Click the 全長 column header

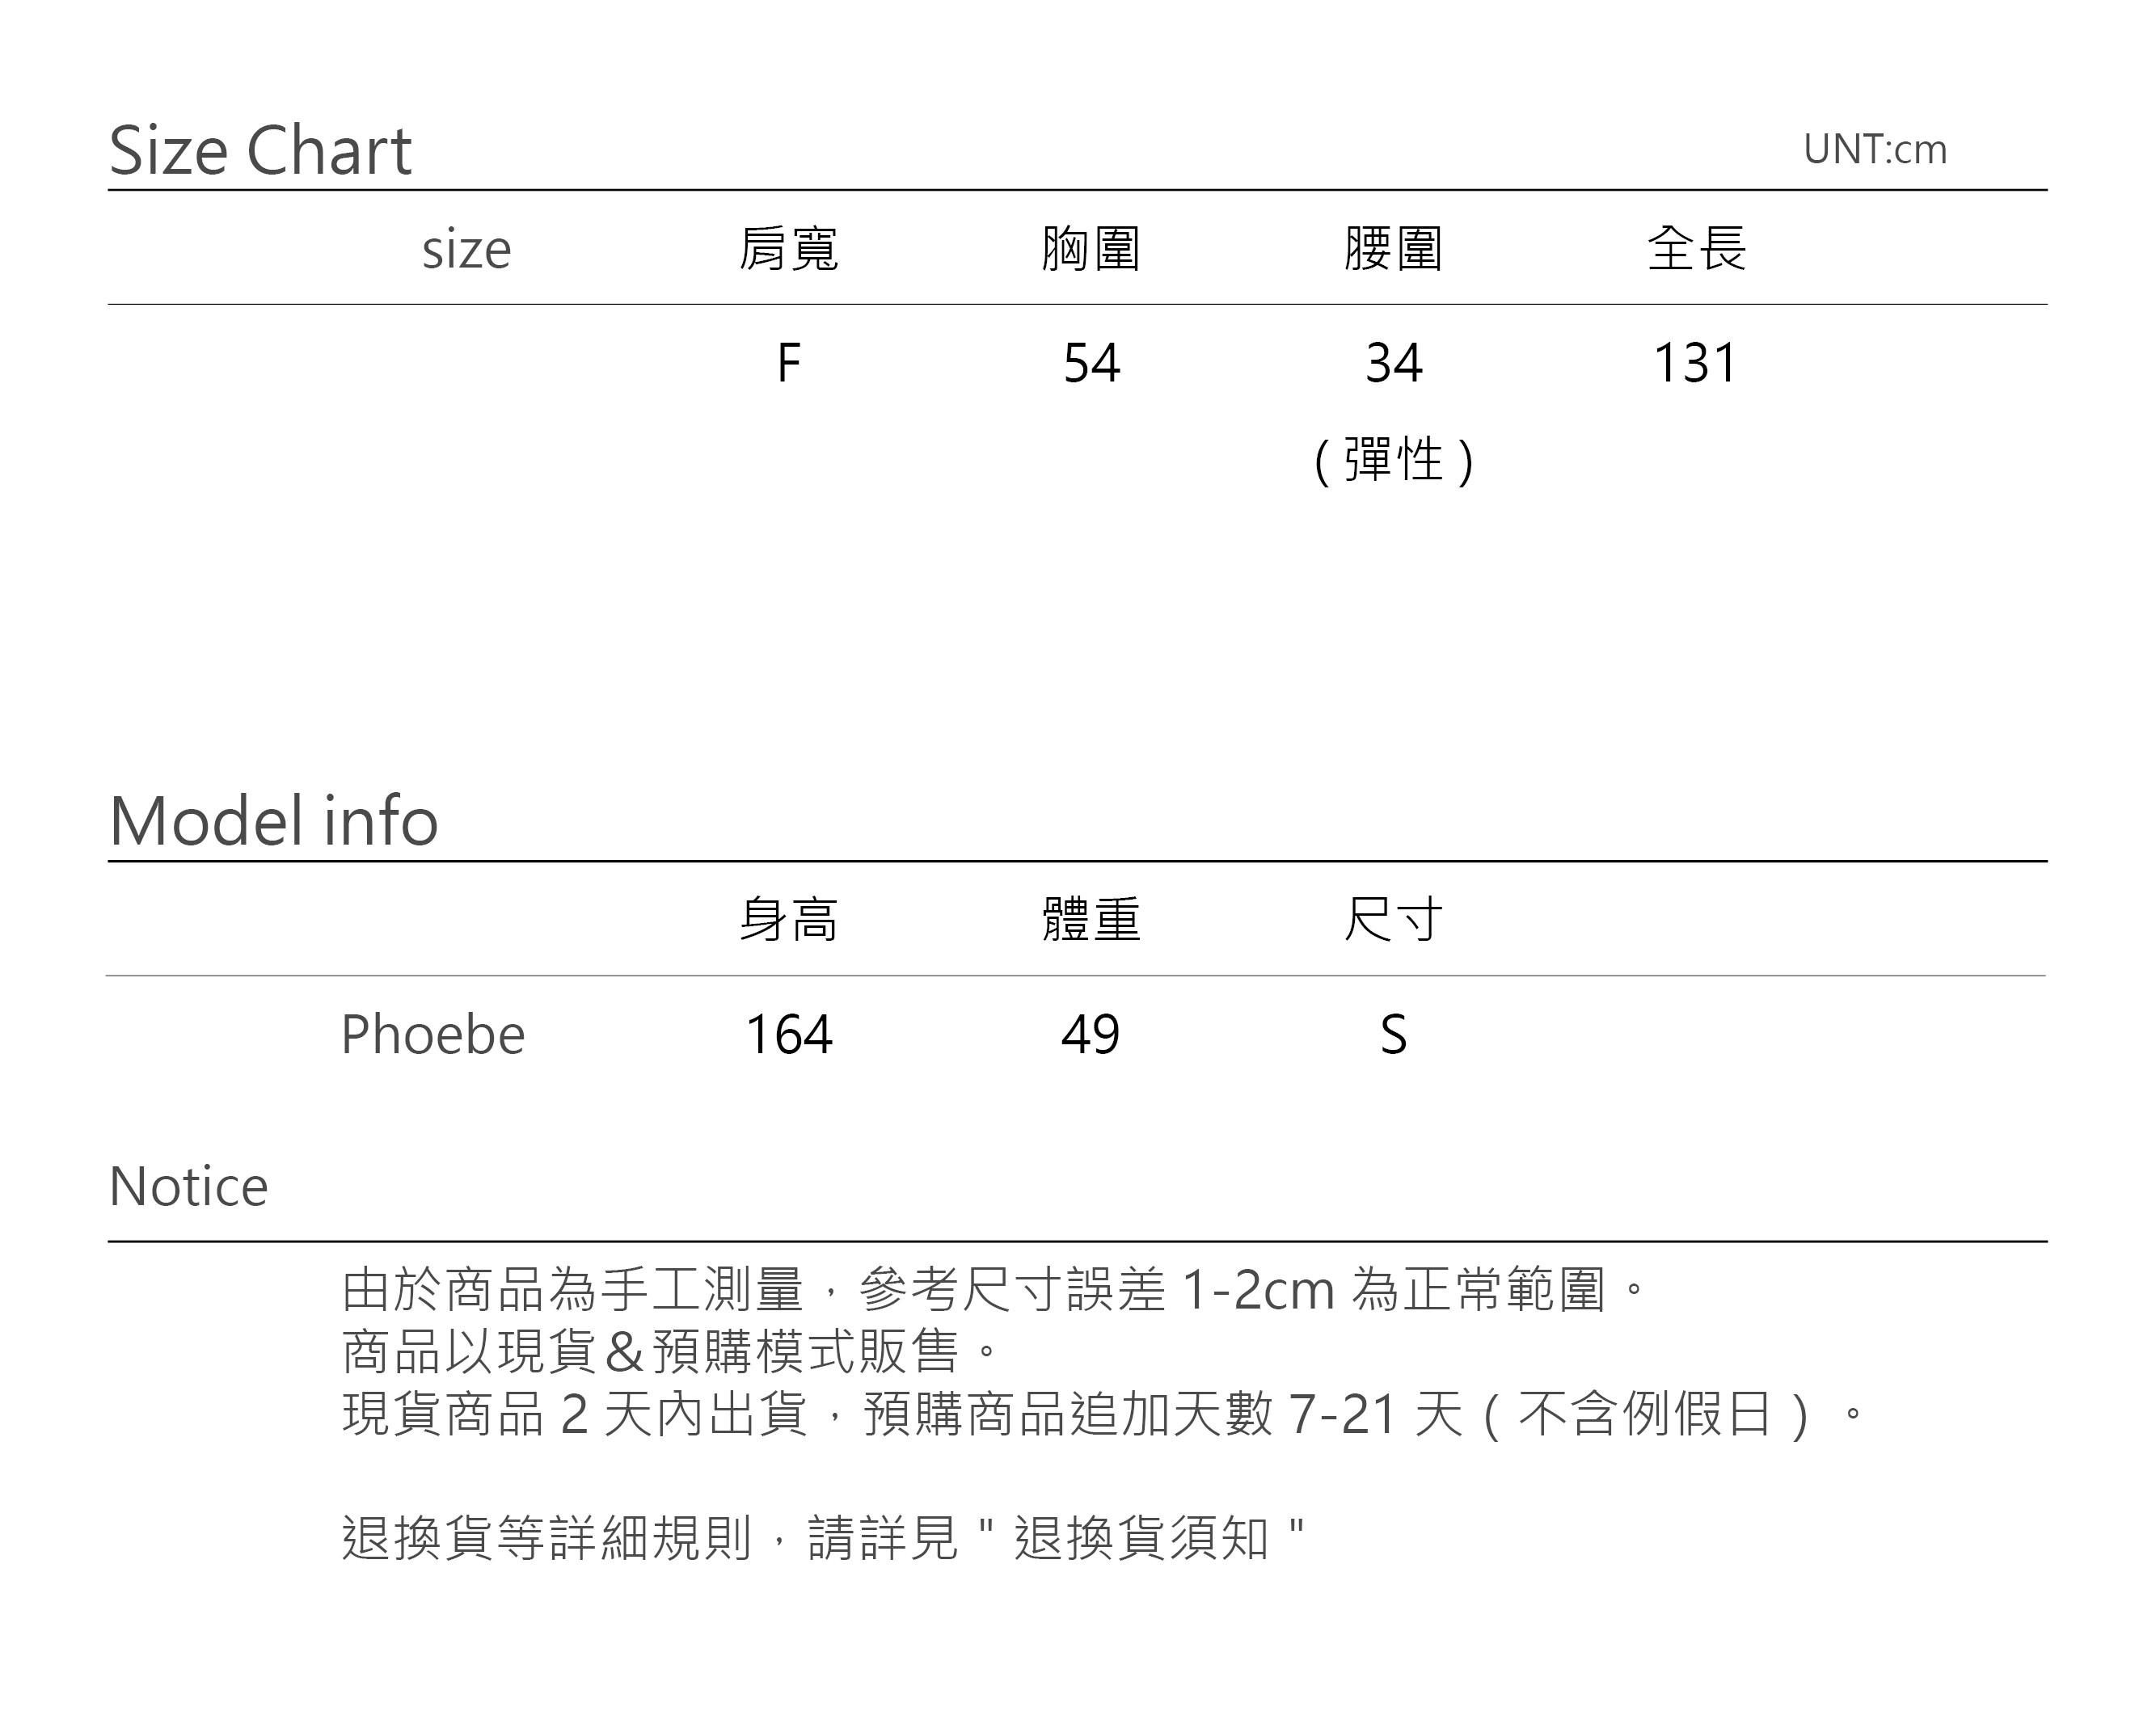pyautogui.click(x=1696, y=249)
